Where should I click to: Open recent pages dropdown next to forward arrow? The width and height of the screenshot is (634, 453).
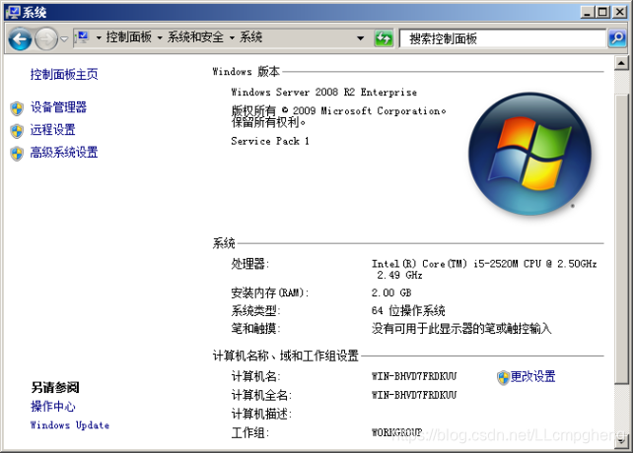64,39
